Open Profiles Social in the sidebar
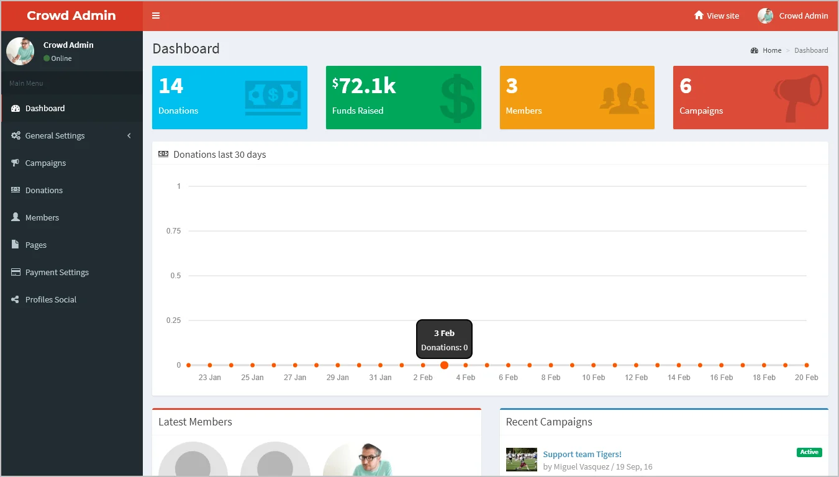Image resolution: width=839 pixels, height=477 pixels. coord(72,299)
